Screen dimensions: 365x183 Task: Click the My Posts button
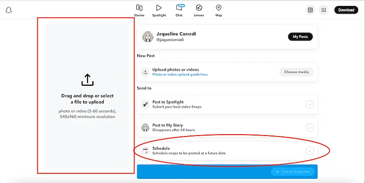tap(300, 37)
